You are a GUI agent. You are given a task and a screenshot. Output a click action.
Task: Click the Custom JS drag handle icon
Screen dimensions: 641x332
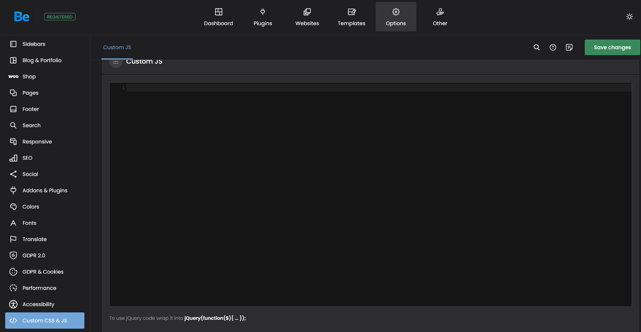coord(116,62)
